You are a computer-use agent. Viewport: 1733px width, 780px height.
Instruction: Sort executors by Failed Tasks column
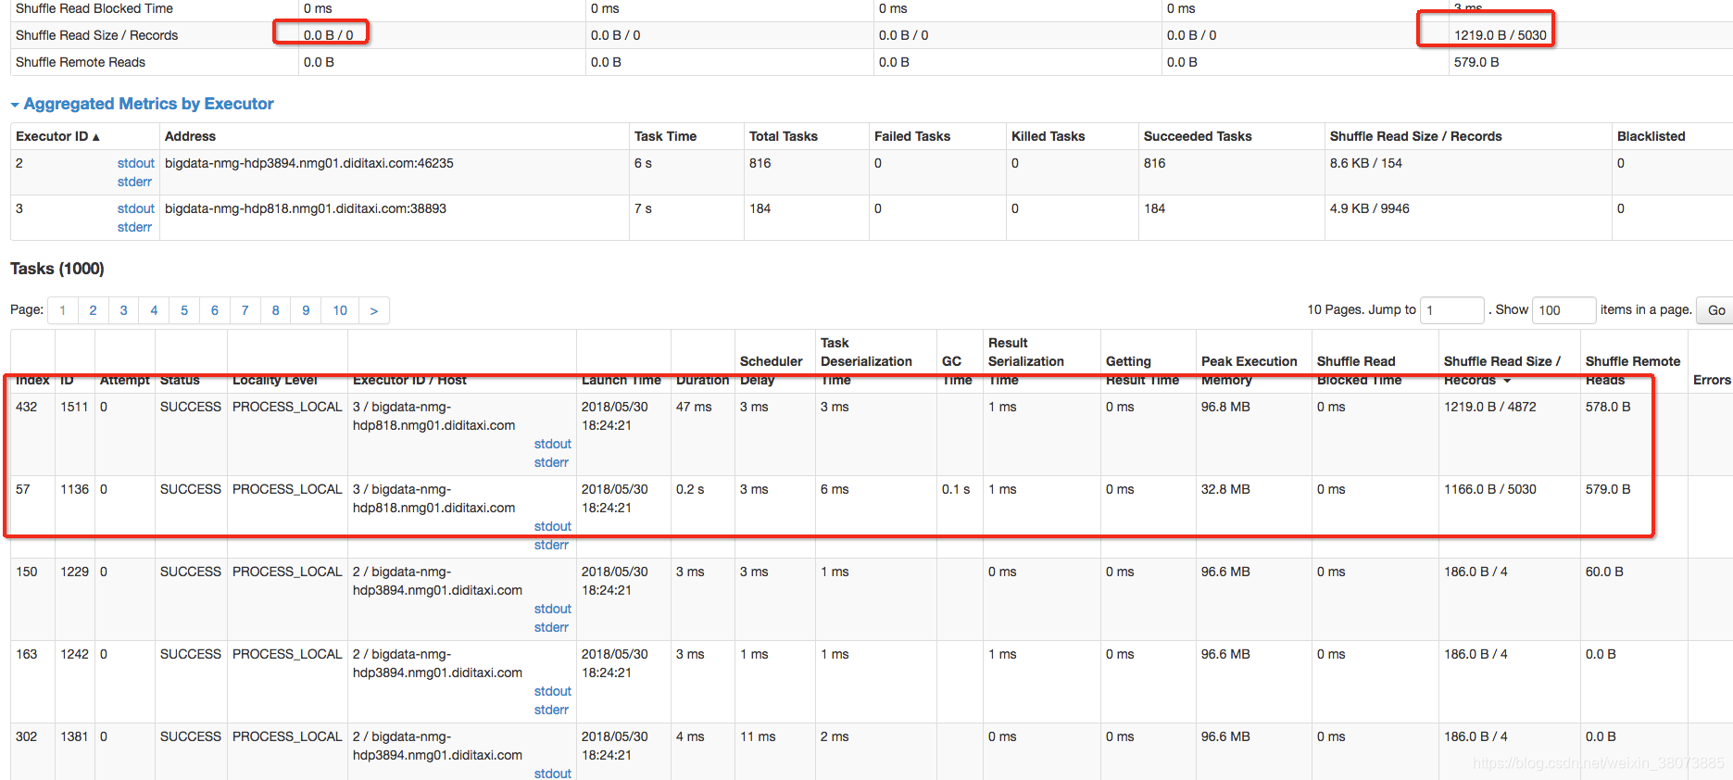point(912,136)
